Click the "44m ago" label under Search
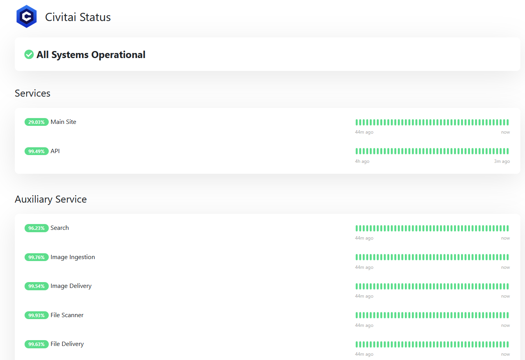The height and width of the screenshot is (360, 525). click(364, 238)
